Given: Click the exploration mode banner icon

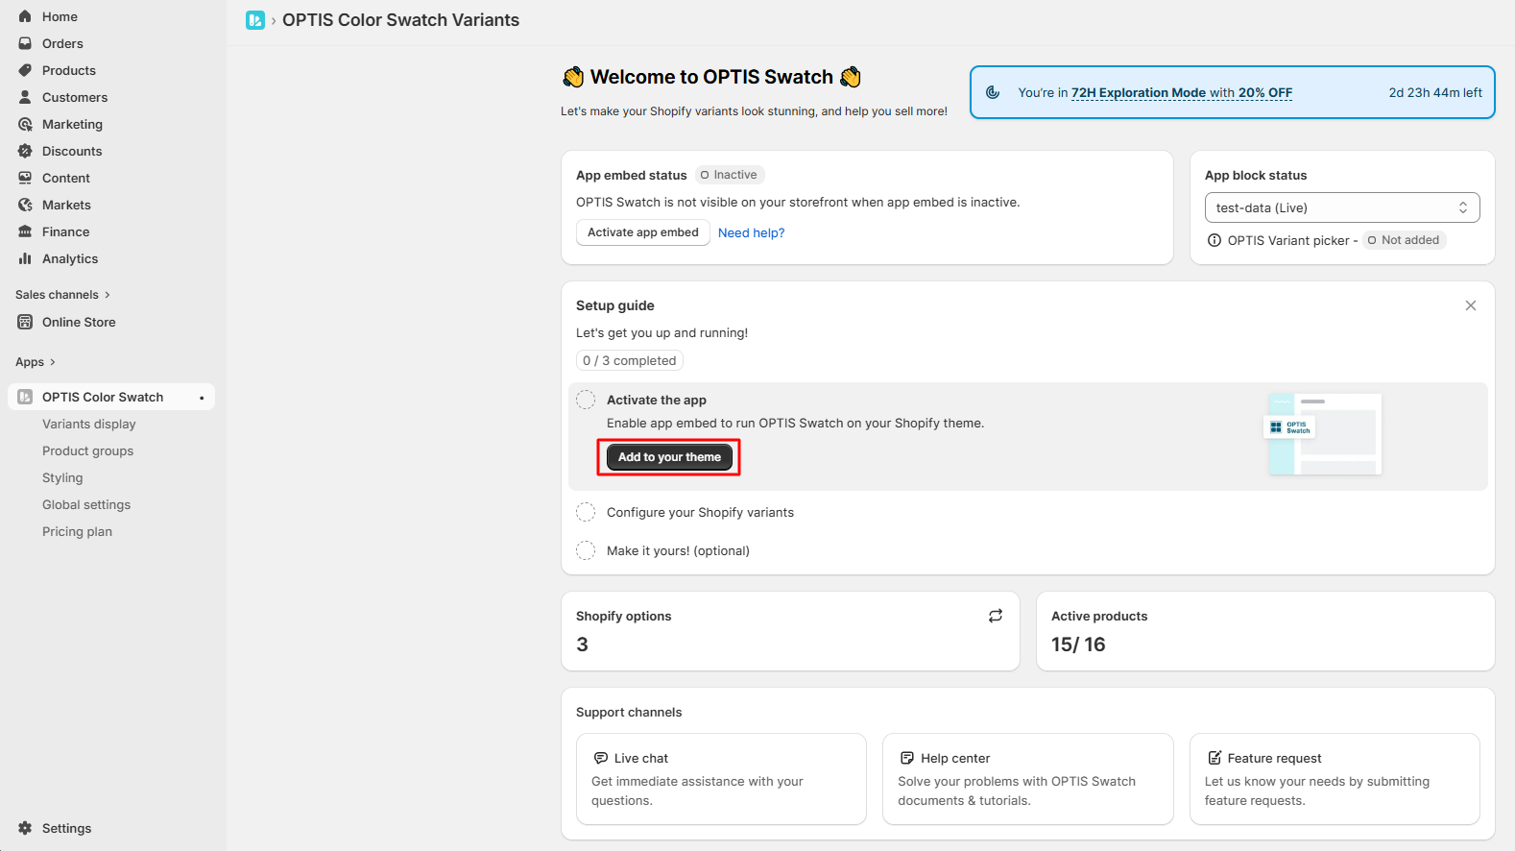Looking at the screenshot, I should coord(993,92).
